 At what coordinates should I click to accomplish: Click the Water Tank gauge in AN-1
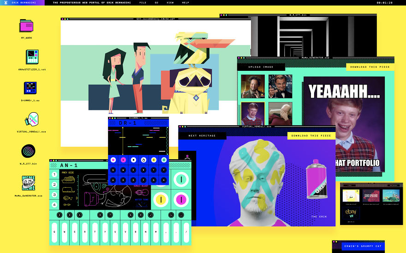141,204
